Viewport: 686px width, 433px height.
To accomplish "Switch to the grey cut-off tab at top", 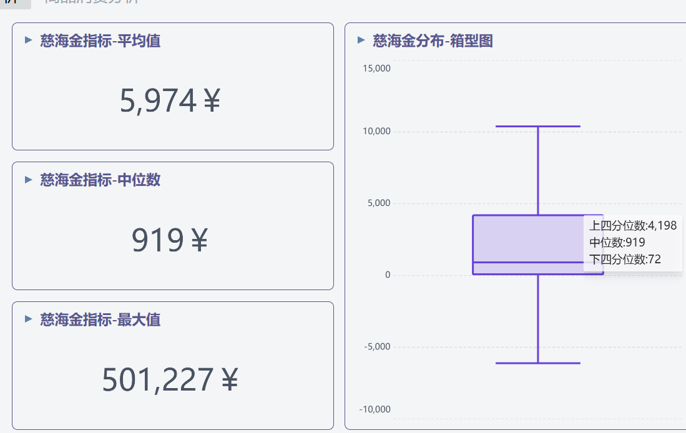I will [x=92, y=2].
